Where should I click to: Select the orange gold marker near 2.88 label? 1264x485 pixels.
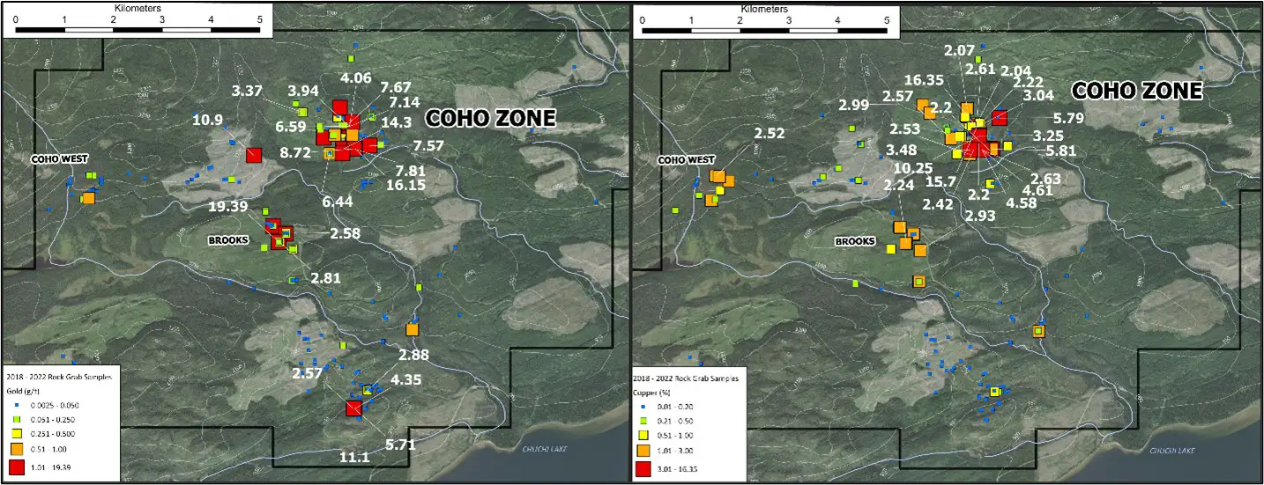[x=412, y=329]
